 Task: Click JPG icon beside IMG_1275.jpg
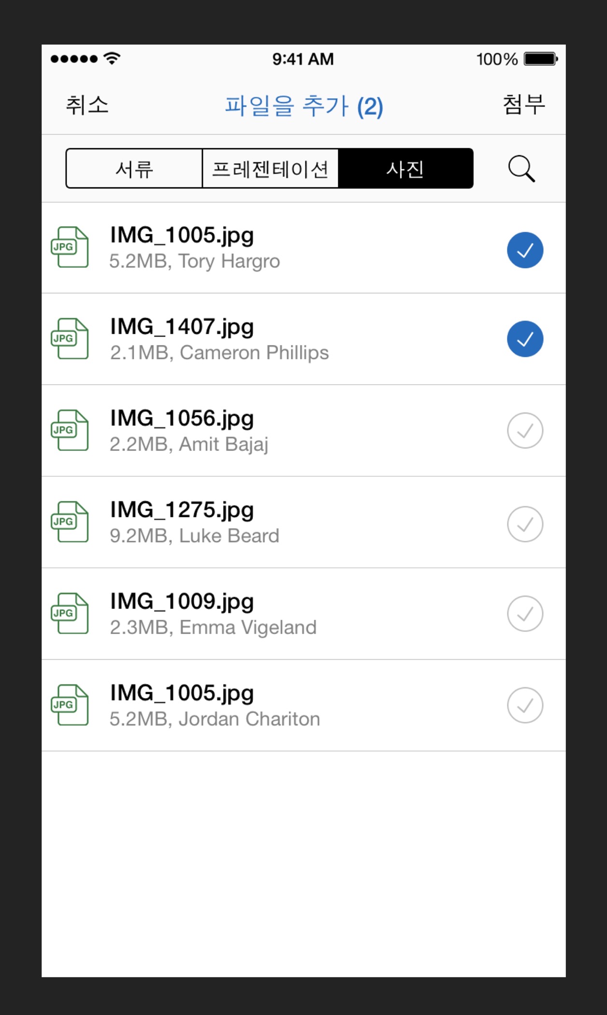point(70,522)
